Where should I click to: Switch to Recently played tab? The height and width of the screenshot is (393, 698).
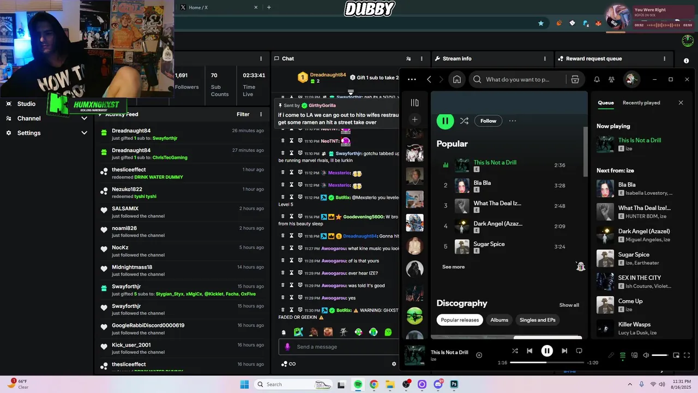(x=641, y=103)
